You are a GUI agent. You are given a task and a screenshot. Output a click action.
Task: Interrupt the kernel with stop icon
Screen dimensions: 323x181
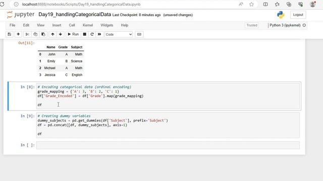click(x=84, y=34)
